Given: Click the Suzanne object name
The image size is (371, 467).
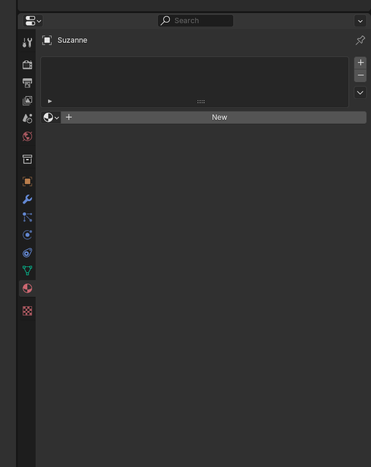Looking at the screenshot, I should click(x=72, y=40).
